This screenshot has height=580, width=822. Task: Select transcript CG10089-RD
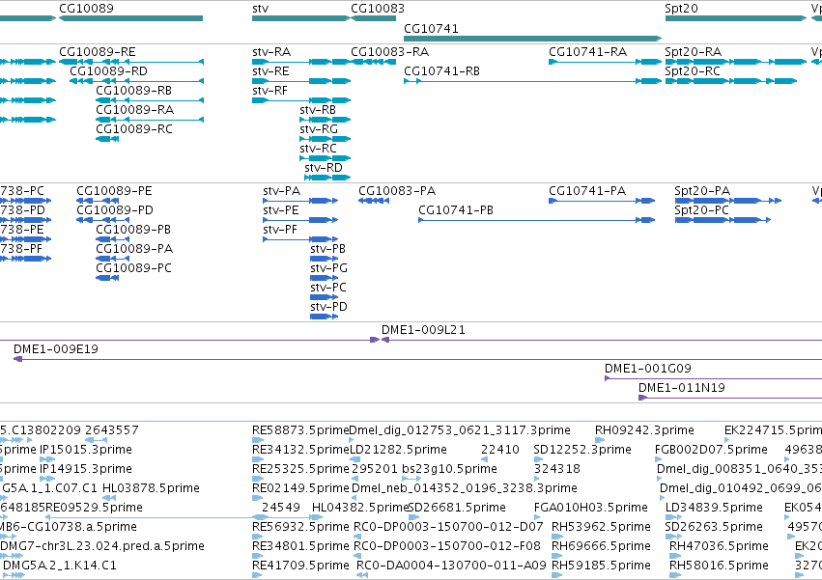pyautogui.click(x=136, y=81)
